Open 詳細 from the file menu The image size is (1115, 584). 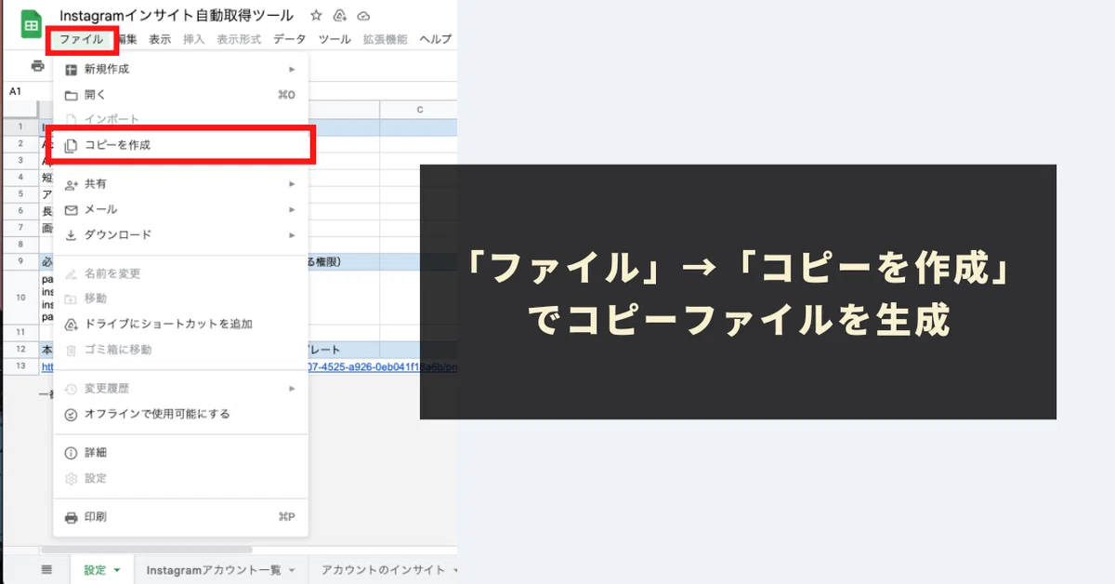click(x=180, y=453)
